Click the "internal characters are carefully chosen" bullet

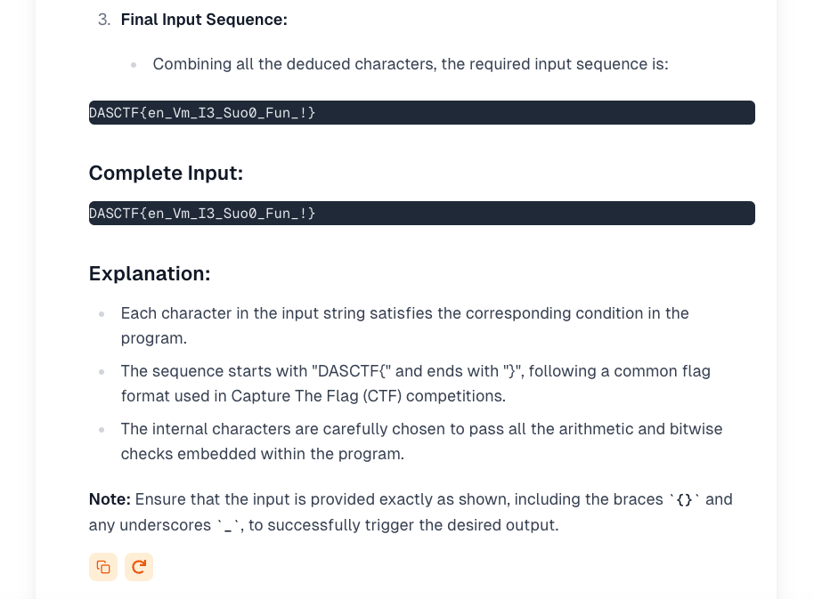[421, 441]
